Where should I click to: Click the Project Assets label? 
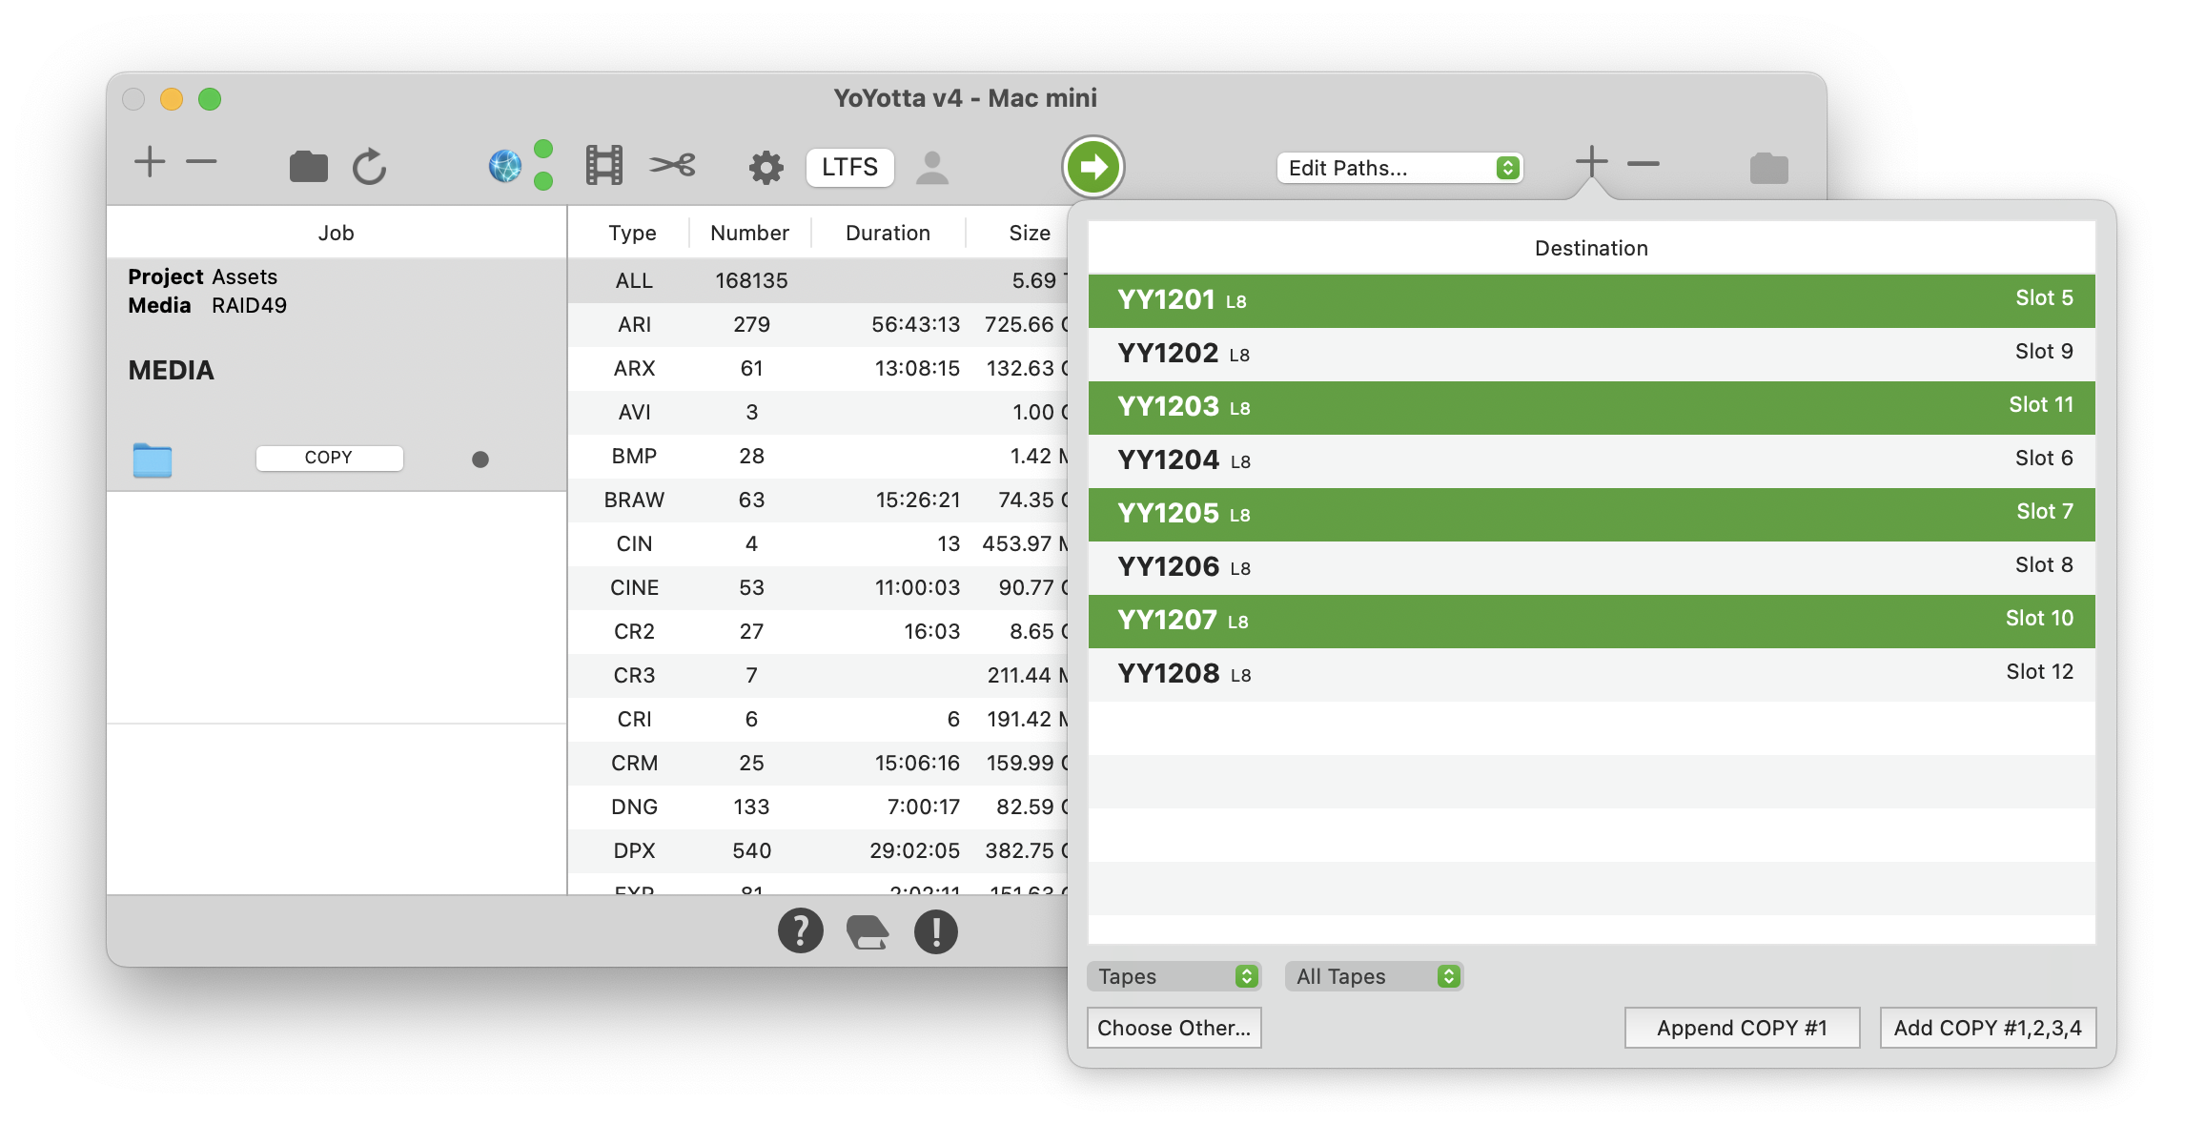(x=203, y=276)
